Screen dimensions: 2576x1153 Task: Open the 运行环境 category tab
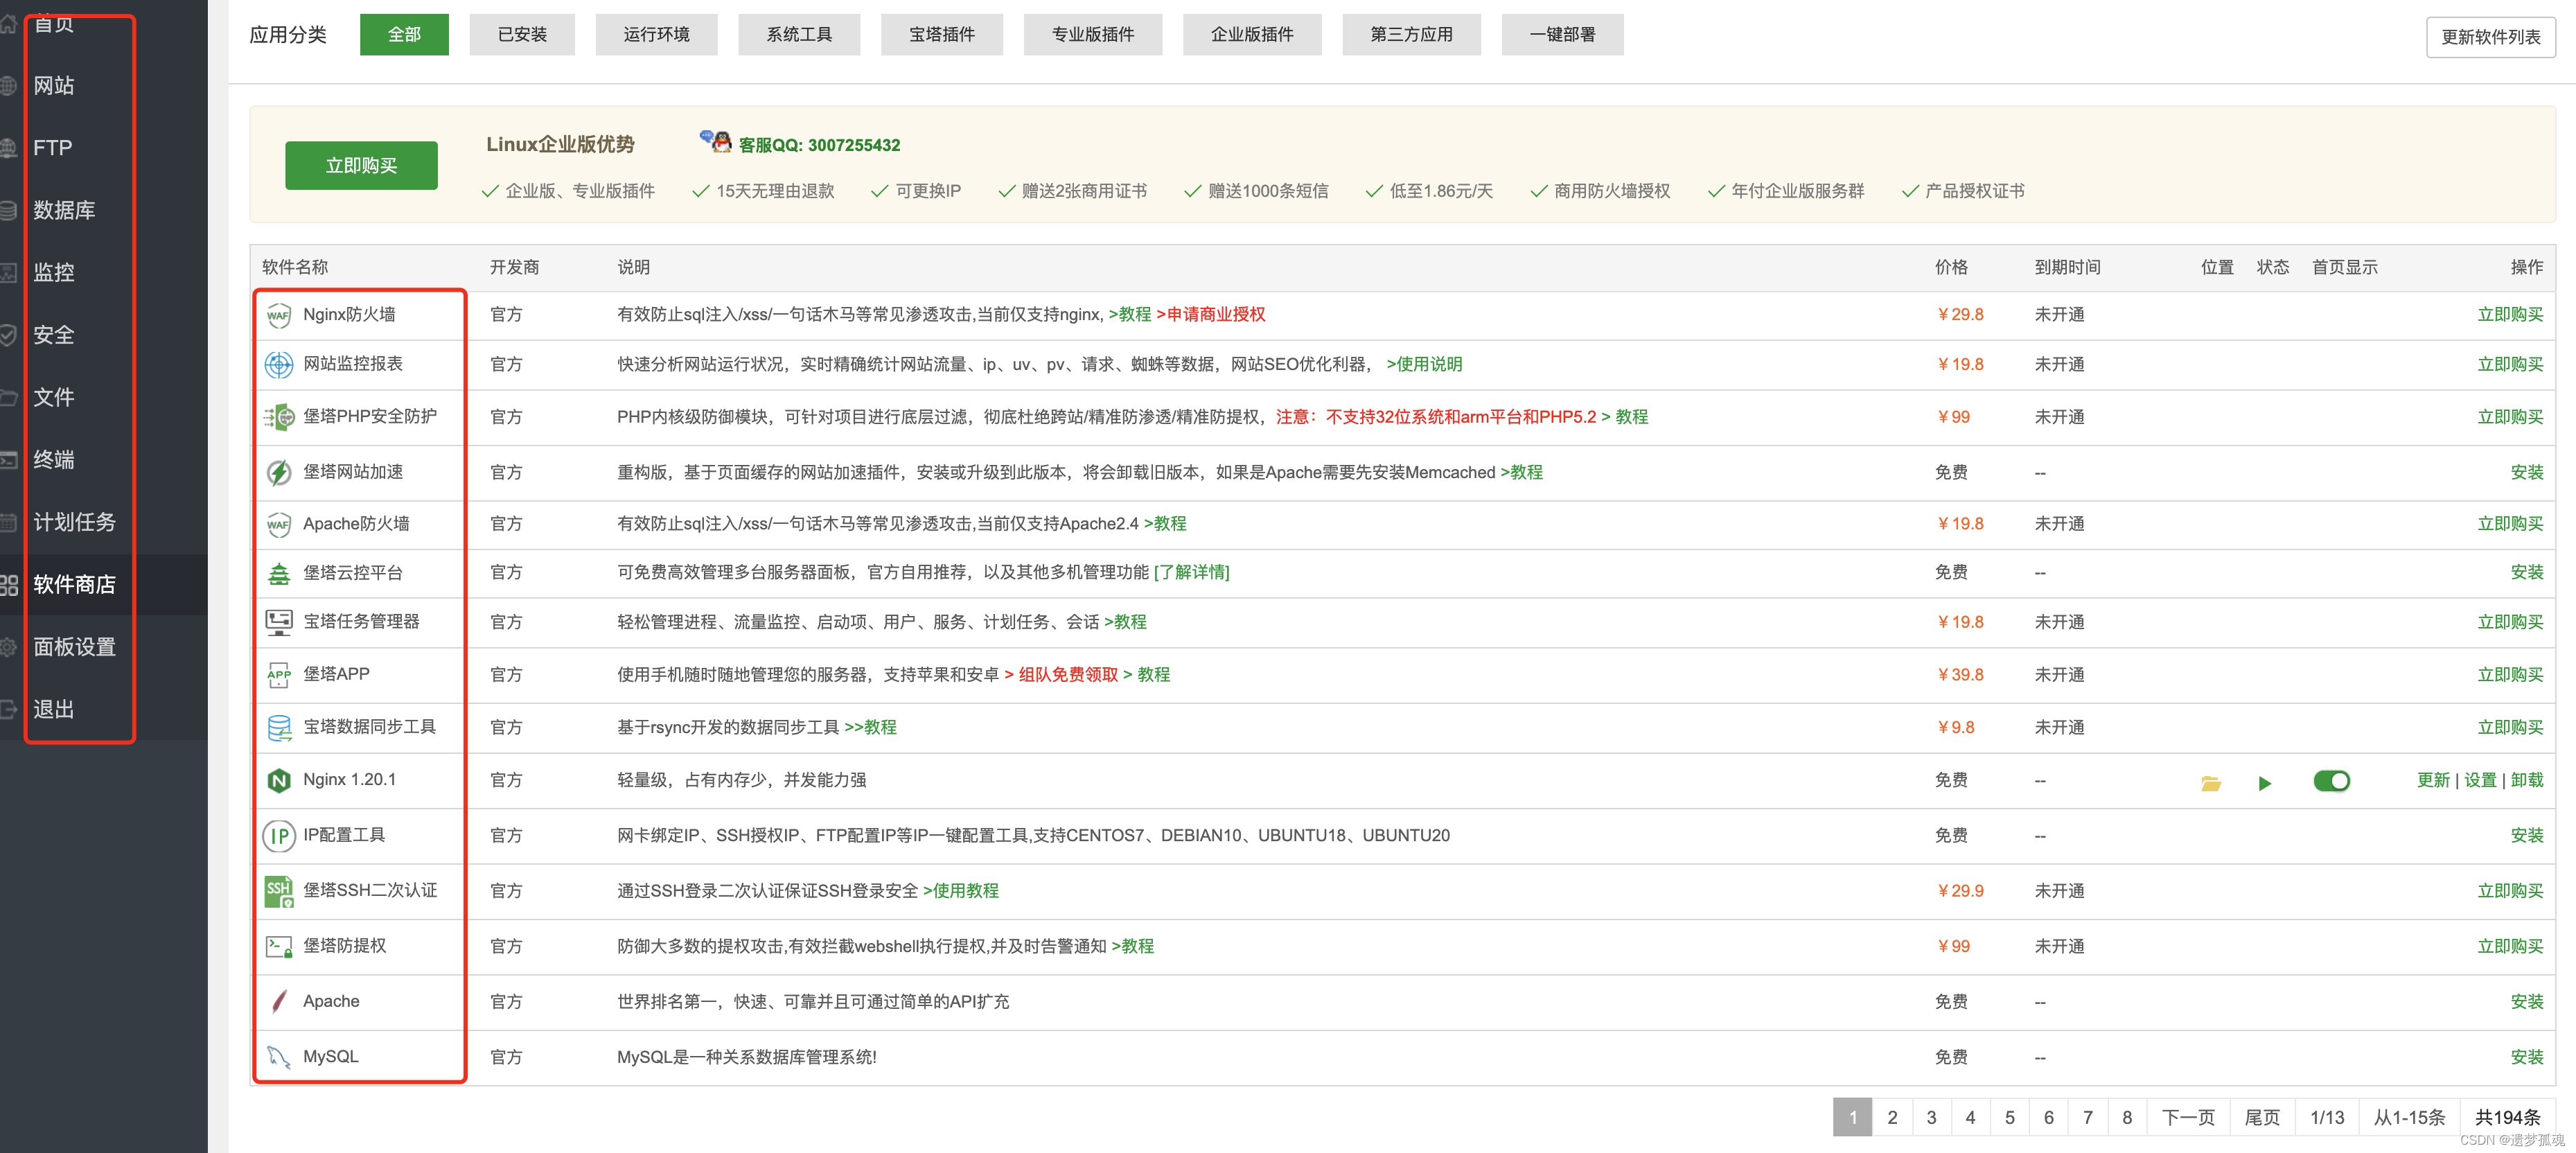pyautogui.click(x=656, y=35)
